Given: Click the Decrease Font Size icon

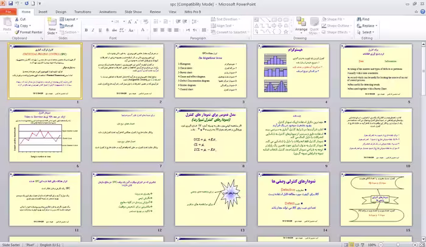Looking at the screenshot, I should point(136,21).
